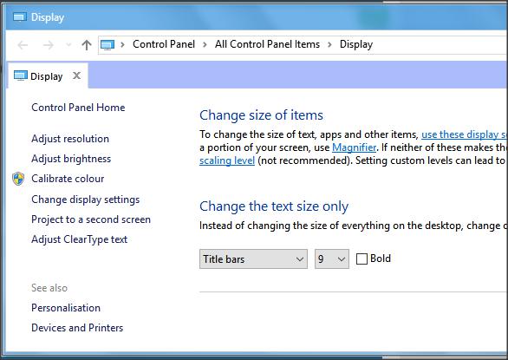Go forward with the right arrow button
Screen dimensions: 508x360
click(49, 45)
